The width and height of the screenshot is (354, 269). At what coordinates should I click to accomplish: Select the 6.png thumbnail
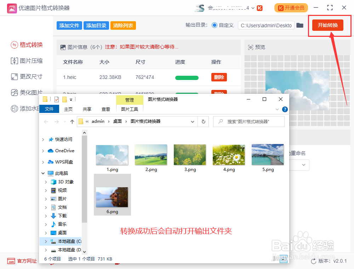pyautogui.click(x=112, y=195)
